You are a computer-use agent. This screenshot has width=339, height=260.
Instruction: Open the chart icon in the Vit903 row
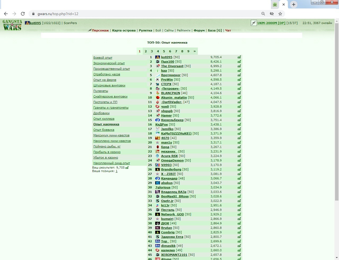tap(239, 165)
